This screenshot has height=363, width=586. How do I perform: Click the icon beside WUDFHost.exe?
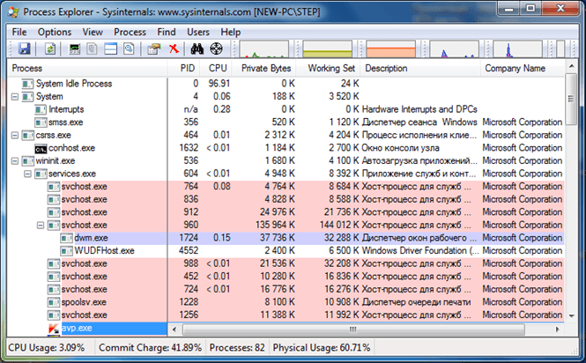click(66, 251)
